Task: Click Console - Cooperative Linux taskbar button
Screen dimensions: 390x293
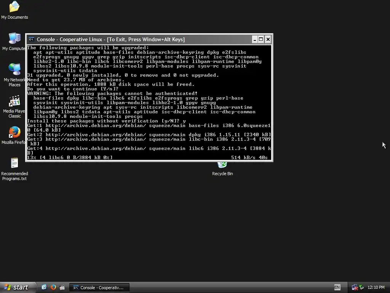Action: 99,288
